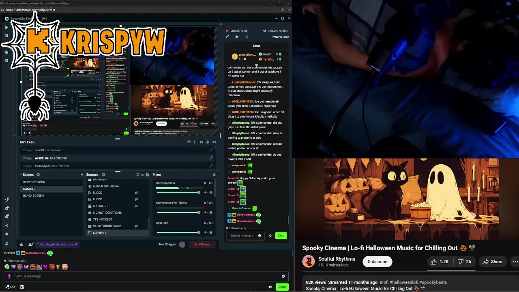Send message with green Chat button in Streamlabs
The image size is (519, 292).
click(x=281, y=236)
